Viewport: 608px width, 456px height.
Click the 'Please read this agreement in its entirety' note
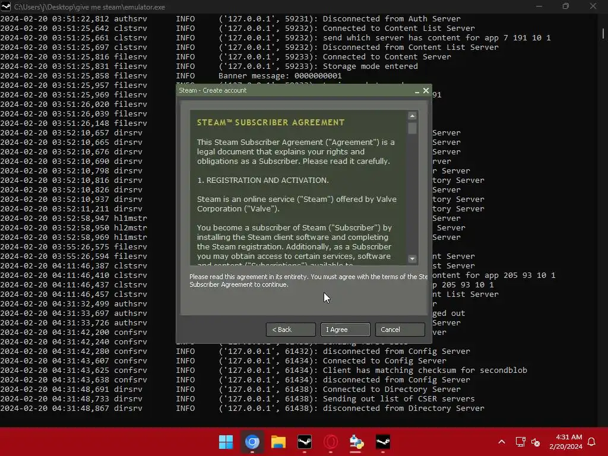[x=308, y=281]
